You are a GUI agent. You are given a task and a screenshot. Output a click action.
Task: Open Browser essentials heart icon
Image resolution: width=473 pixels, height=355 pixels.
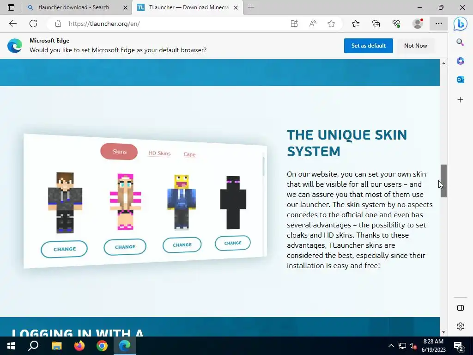tap(396, 24)
